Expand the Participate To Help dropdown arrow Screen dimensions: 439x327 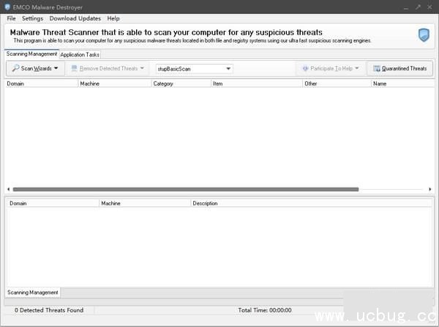[x=357, y=68]
